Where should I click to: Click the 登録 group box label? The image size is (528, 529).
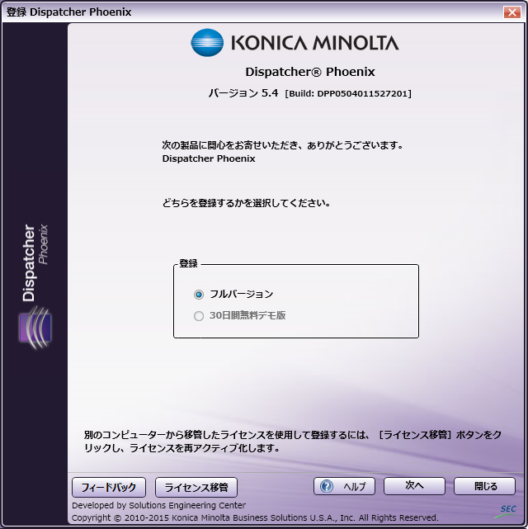pos(188,263)
